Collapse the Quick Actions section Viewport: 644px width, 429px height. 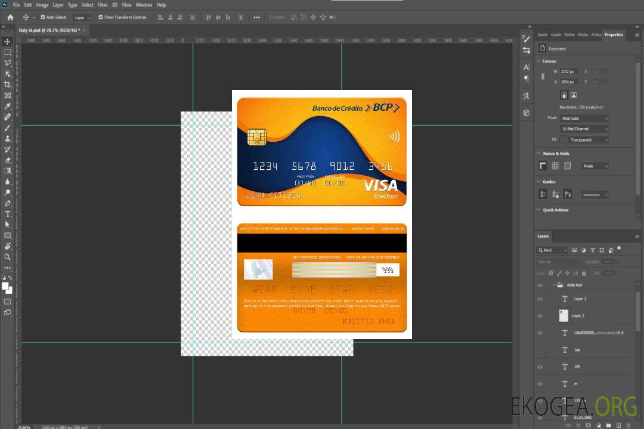(538, 210)
